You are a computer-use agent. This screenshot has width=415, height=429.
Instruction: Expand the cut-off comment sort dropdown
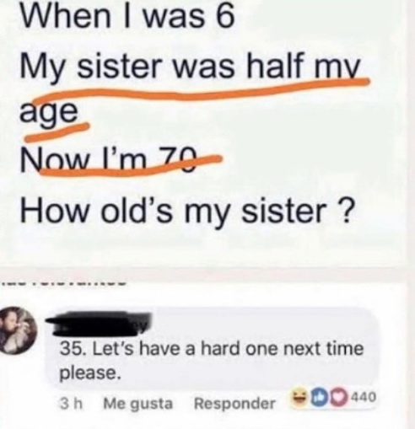click(62, 283)
